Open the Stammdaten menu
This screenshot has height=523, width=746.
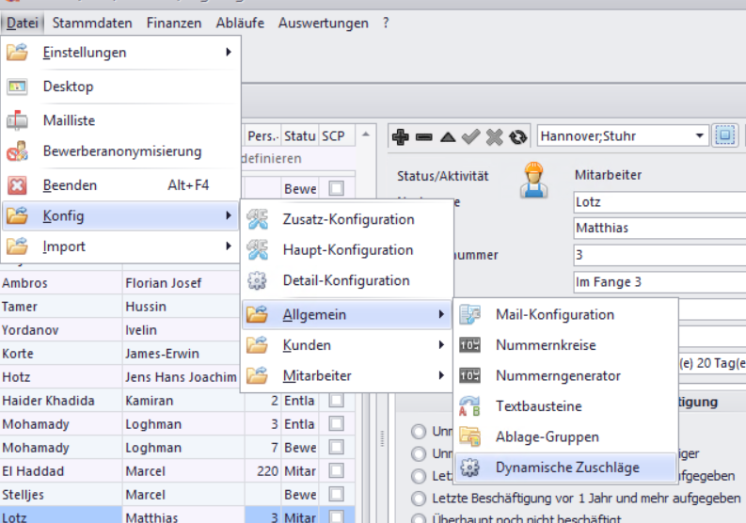click(92, 23)
